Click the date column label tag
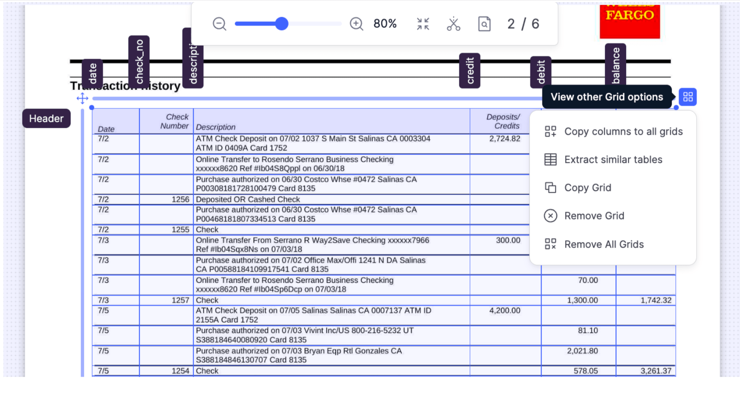Image resolution: width=740 pixels, height=397 pixels. (x=92, y=73)
